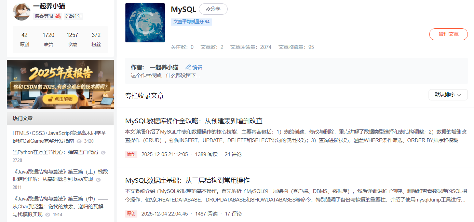
Task: Click the summary of MySQL数据库操作全攻略
Action: pos(296,136)
